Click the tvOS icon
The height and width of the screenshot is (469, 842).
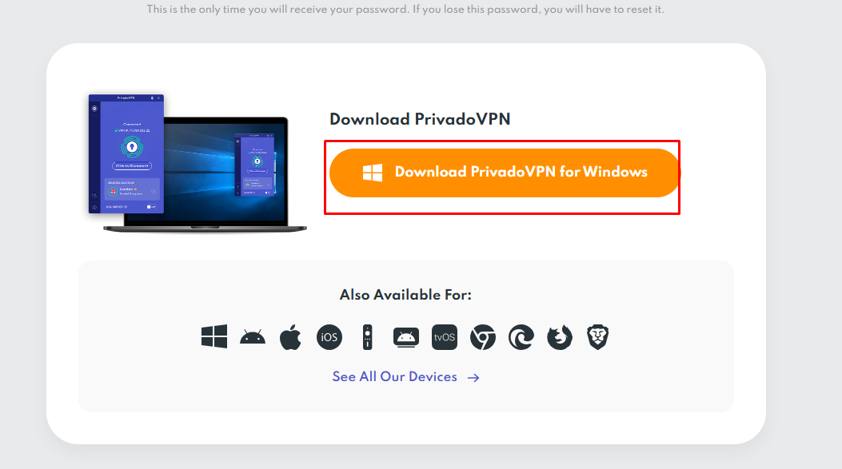coord(444,336)
